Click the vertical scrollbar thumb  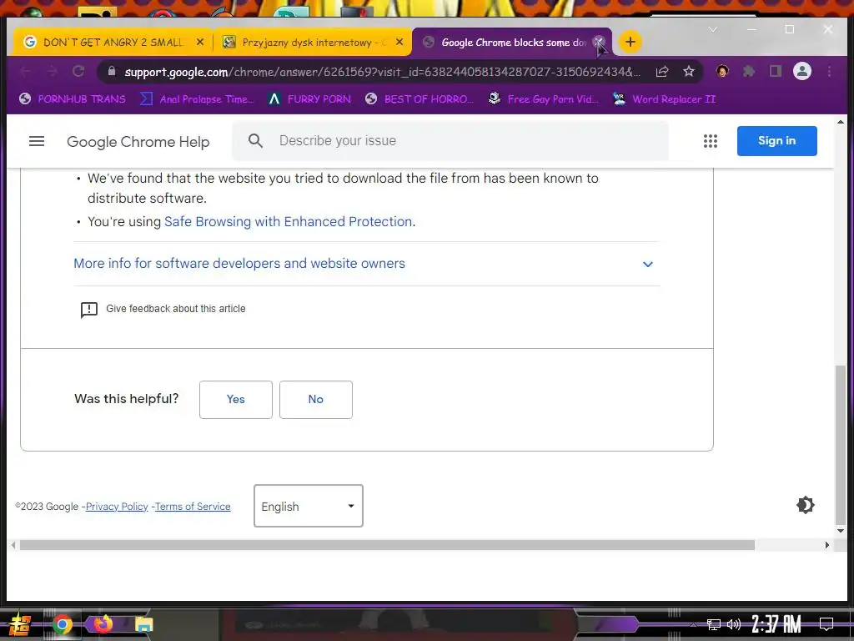(x=841, y=444)
